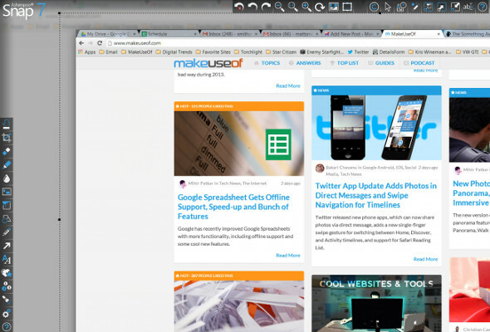Open Digital Trends bookmark folder
This screenshot has width=490, height=332.
(x=174, y=51)
